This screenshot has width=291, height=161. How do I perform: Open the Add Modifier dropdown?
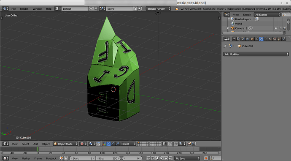pyautogui.click(x=256, y=54)
